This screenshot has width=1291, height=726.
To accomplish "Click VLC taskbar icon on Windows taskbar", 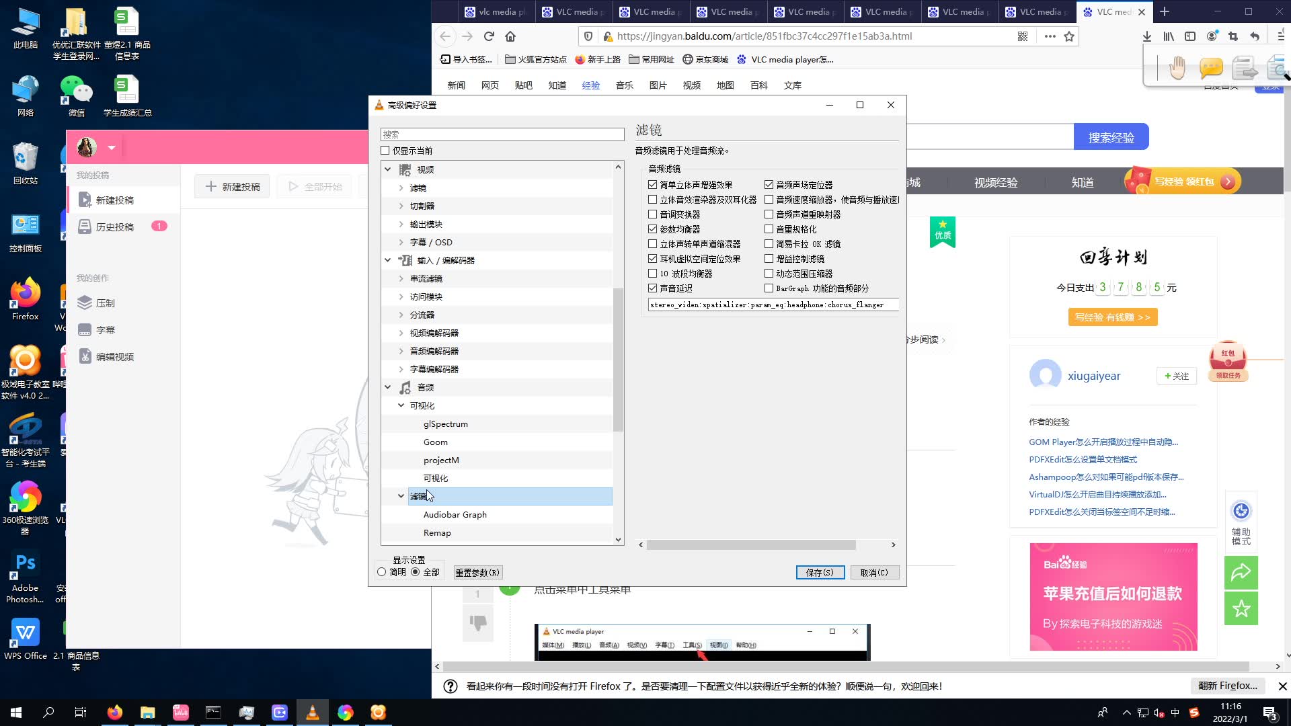I will tap(314, 712).
